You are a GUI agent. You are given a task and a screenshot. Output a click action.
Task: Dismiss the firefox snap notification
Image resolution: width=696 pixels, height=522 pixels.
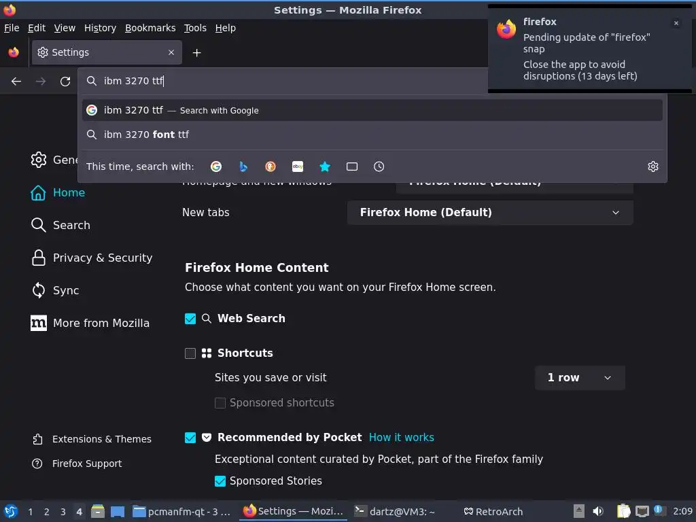coord(676,23)
